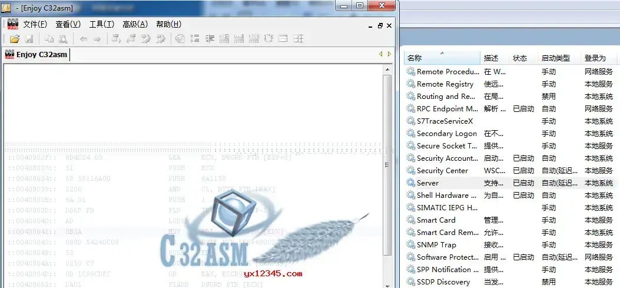Click the C32asm vertical scrollbar up arrow
Viewport: 620px width, 288px height.
pos(388,69)
